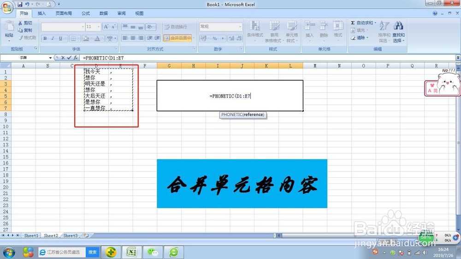Open the 自动求和 AutoSum dropdown arrow

[x=375, y=23]
